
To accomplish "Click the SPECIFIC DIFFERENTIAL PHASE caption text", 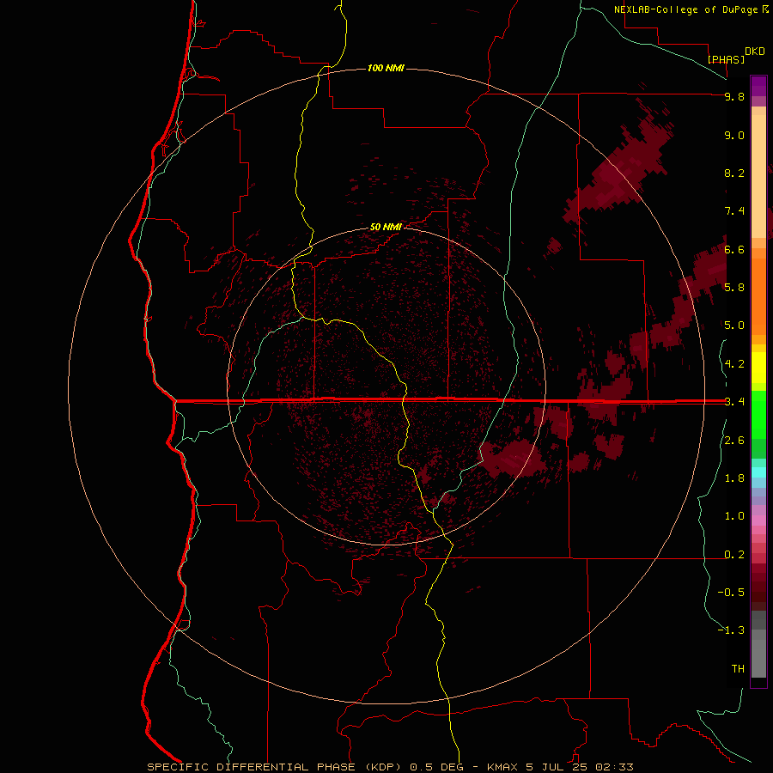I will 251,767.
